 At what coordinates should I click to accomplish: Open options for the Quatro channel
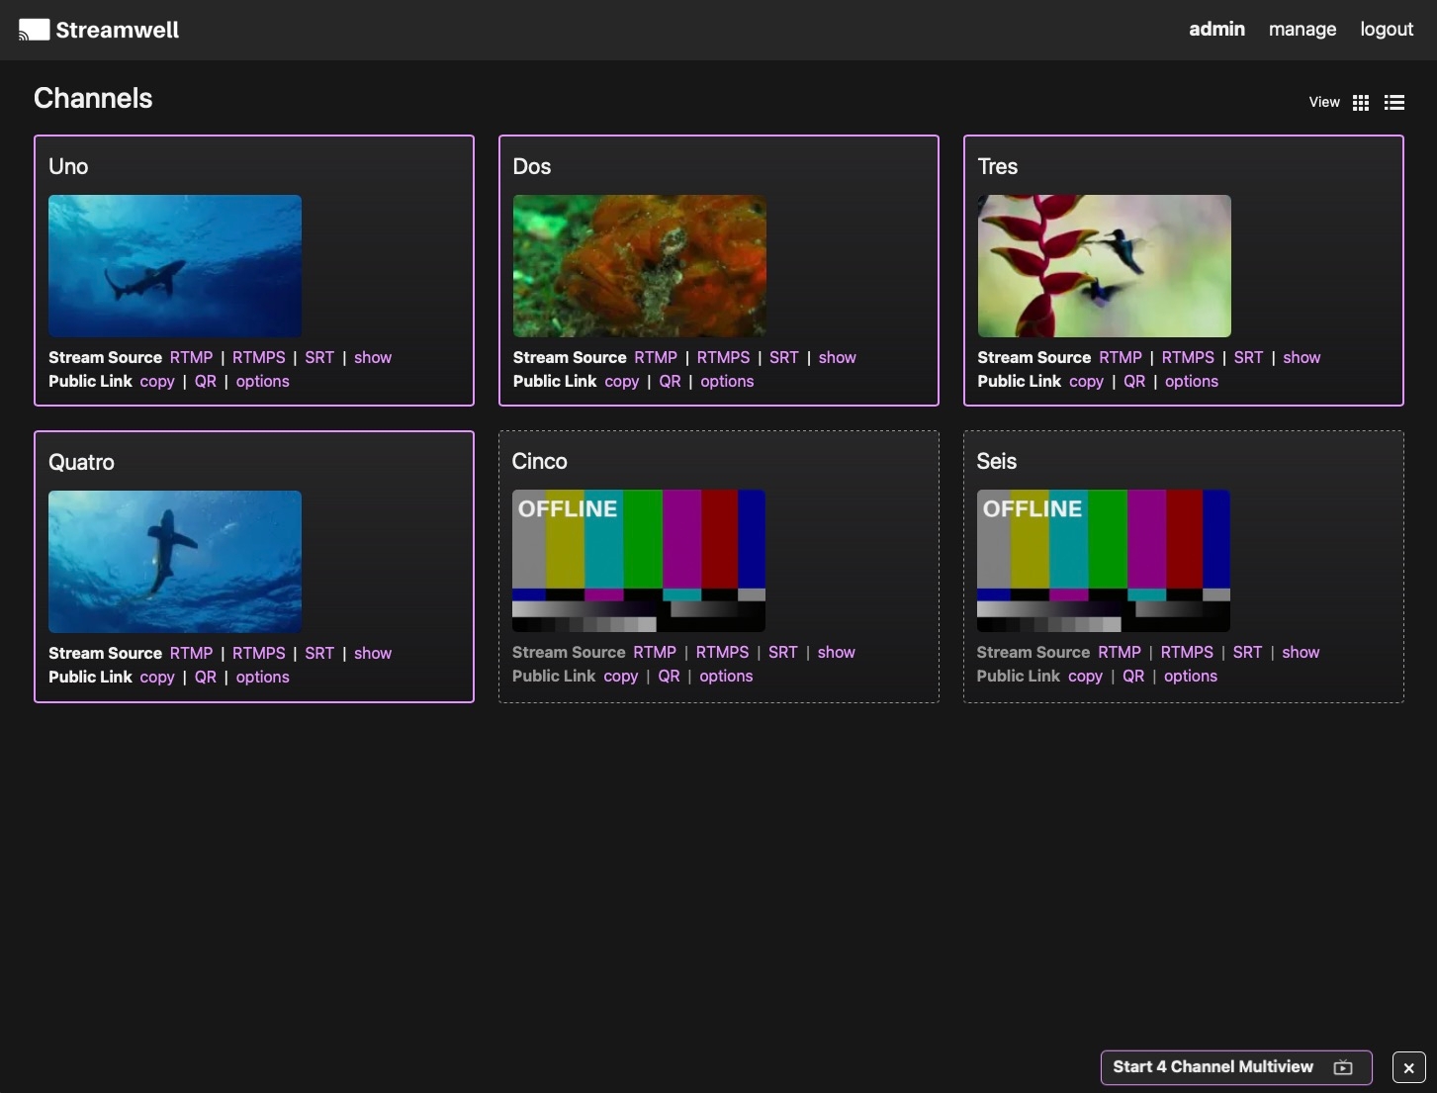(x=262, y=678)
